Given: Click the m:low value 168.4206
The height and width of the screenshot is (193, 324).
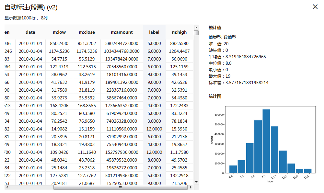Looking at the screenshot, I should click(x=59, y=106).
